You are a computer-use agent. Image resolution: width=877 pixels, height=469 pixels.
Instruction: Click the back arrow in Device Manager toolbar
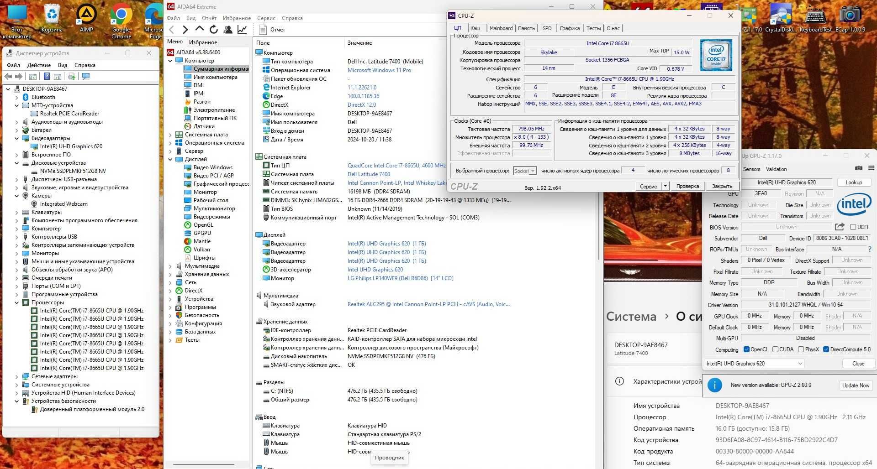point(8,76)
